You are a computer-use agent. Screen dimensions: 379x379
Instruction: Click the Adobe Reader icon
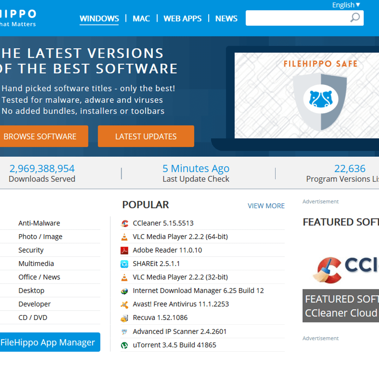[x=124, y=250]
